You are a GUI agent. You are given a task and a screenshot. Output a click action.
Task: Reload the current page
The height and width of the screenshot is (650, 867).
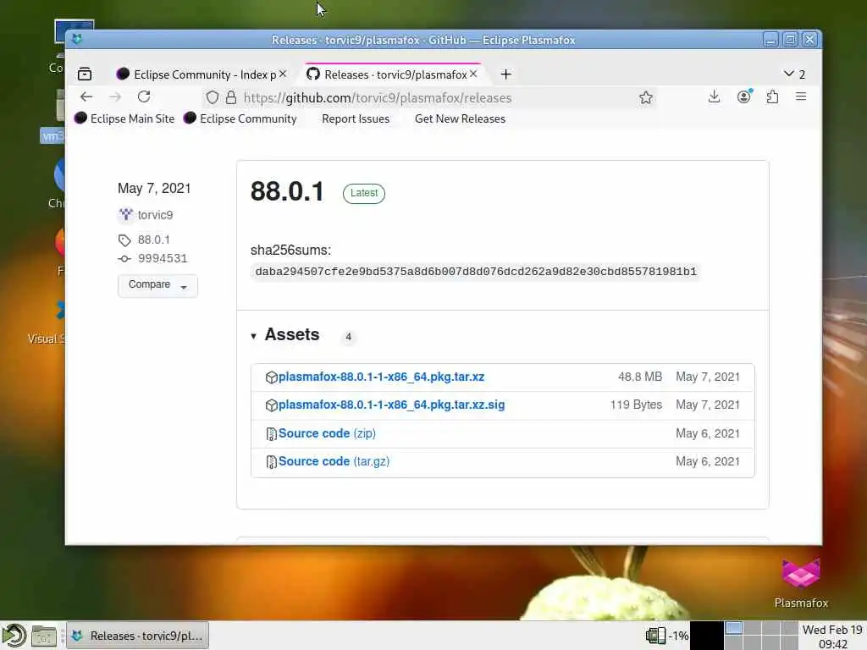144,97
